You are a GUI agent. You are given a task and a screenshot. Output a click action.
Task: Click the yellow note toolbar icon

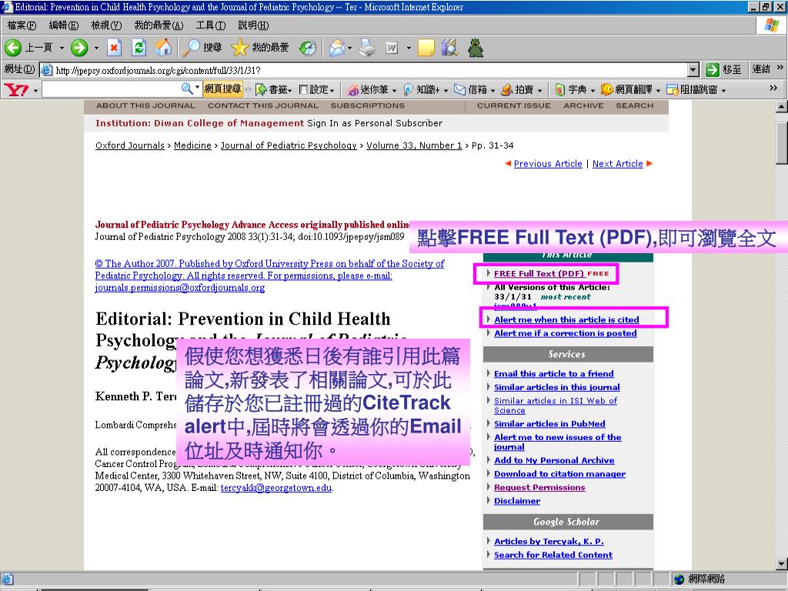426,48
